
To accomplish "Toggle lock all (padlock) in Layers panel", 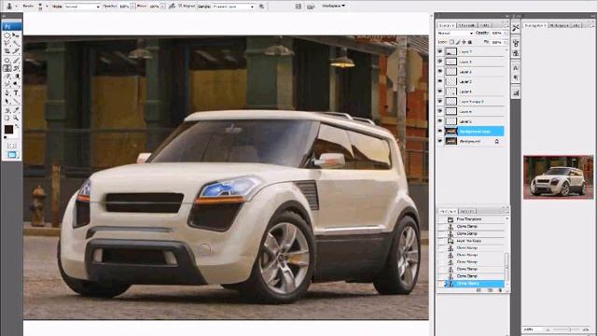I will (x=470, y=42).
